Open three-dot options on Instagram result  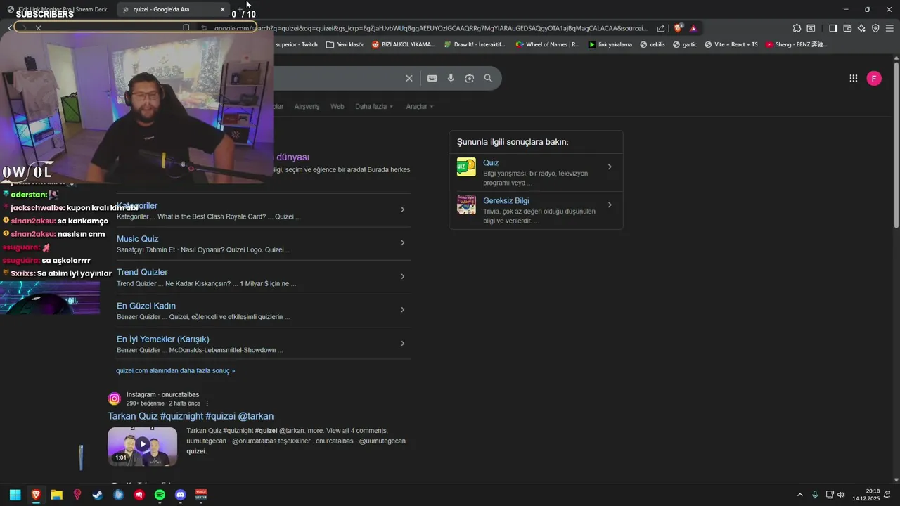207,403
